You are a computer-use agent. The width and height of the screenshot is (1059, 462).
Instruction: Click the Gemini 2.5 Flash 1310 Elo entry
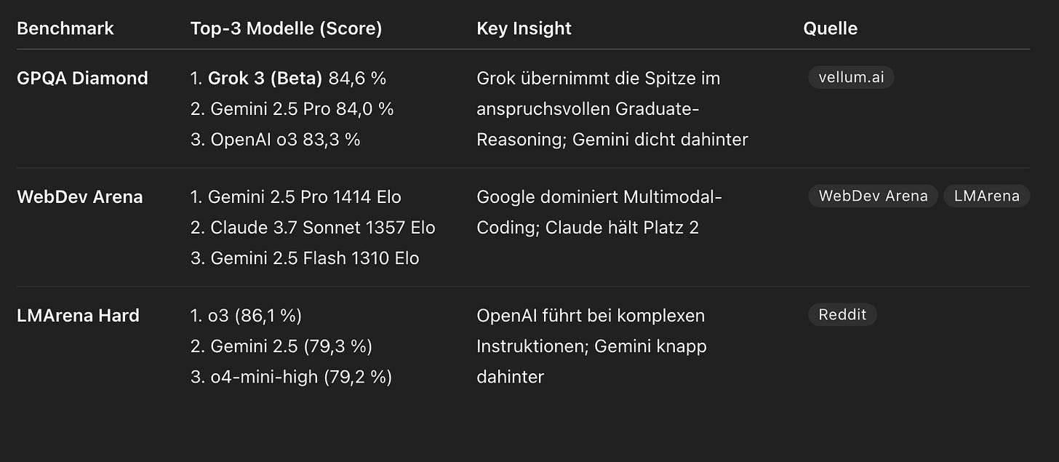pyautogui.click(x=314, y=258)
